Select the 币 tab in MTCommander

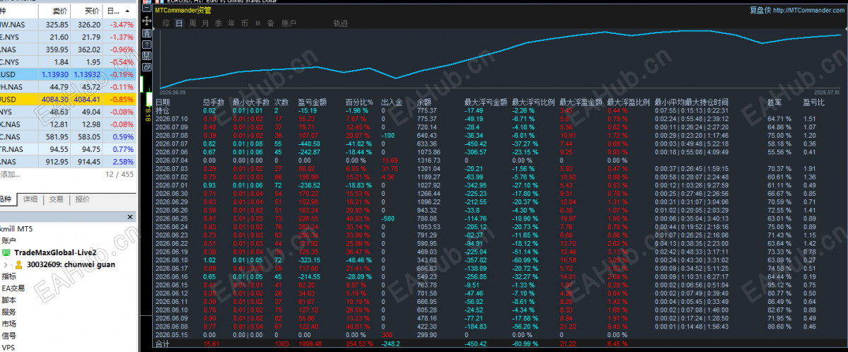[x=245, y=23]
